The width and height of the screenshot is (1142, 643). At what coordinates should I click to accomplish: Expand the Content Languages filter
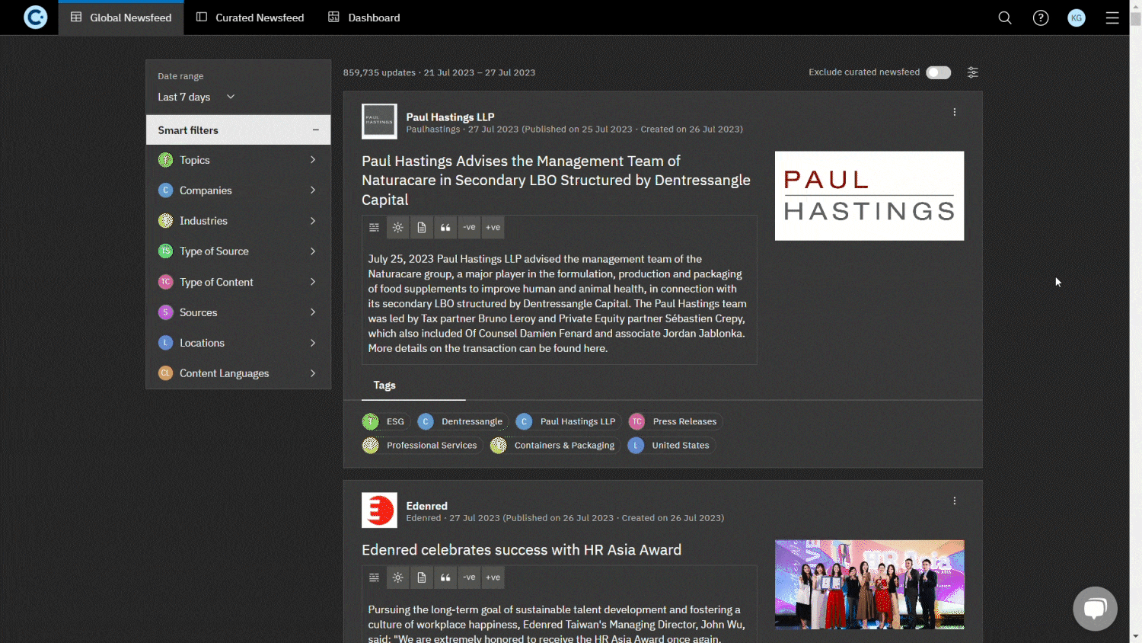click(x=238, y=373)
